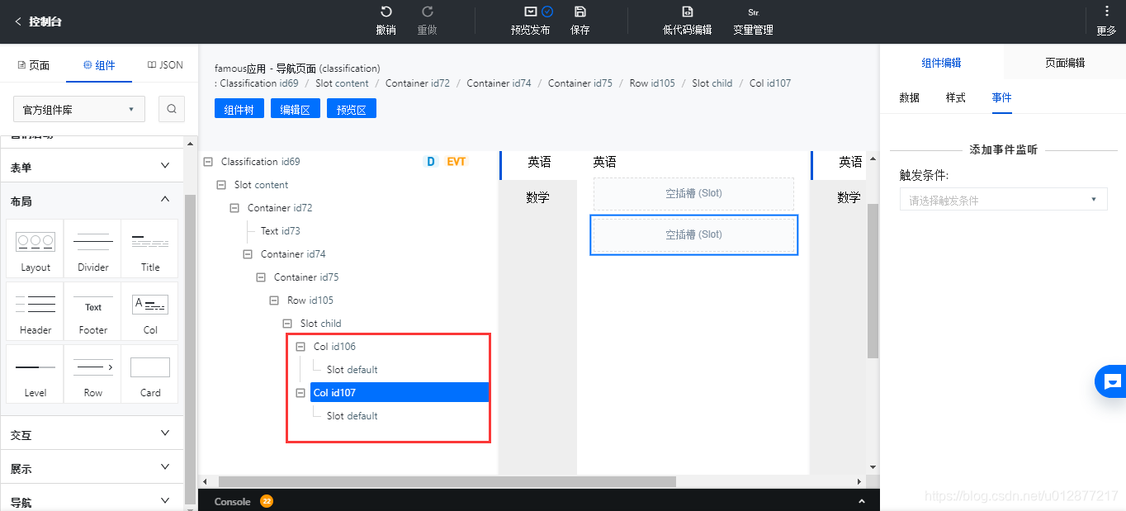Select the Text id73 tree item
The width and height of the screenshot is (1126, 511).
[x=281, y=231]
